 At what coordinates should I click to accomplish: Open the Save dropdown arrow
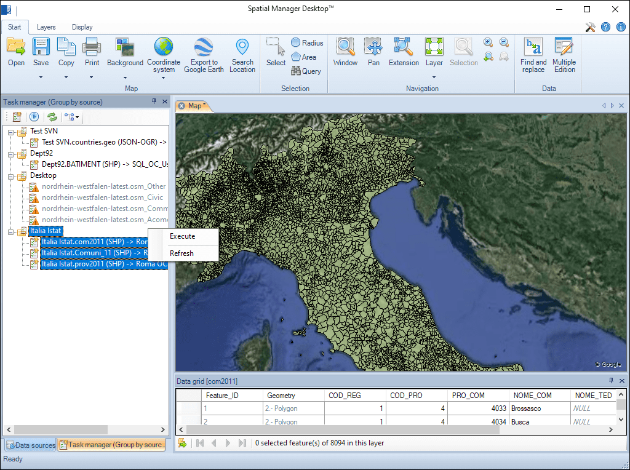click(41, 77)
